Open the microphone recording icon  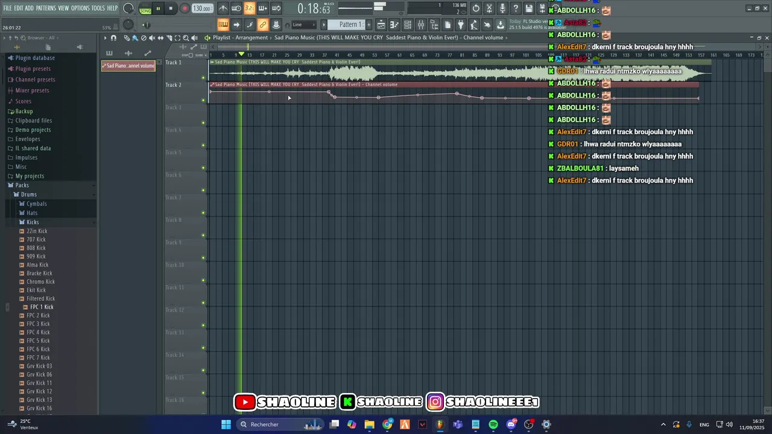click(x=502, y=8)
